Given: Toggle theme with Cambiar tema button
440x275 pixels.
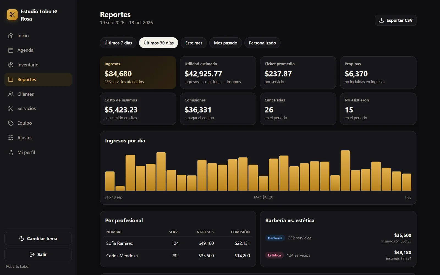Looking at the screenshot, I should tap(38, 238).
